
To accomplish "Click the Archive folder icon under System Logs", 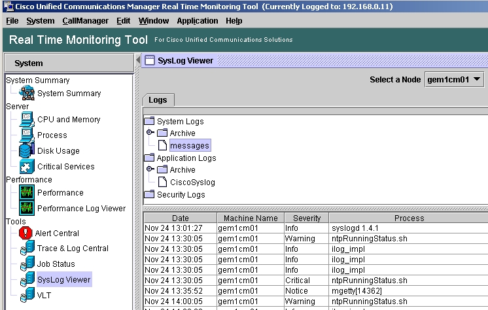I will pyautogui.click(x=162, y=133).
